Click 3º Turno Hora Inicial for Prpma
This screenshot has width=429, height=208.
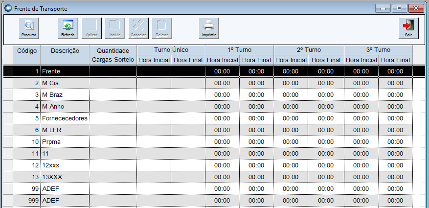pos(361,142)
